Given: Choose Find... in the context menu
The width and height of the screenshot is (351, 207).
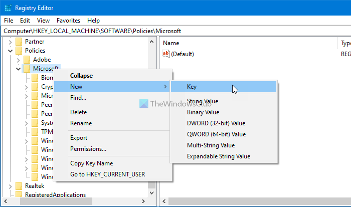Looking at the screenshot, I should (x=113, y=98).
